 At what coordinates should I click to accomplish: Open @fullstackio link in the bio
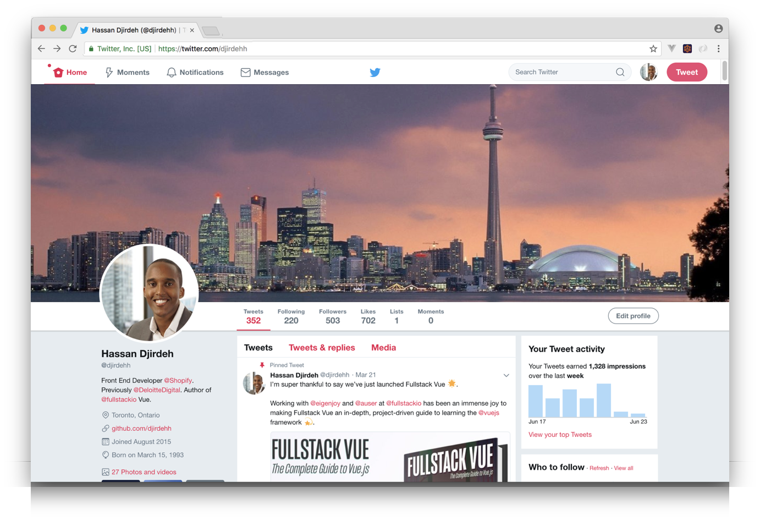tap(119, 399)
